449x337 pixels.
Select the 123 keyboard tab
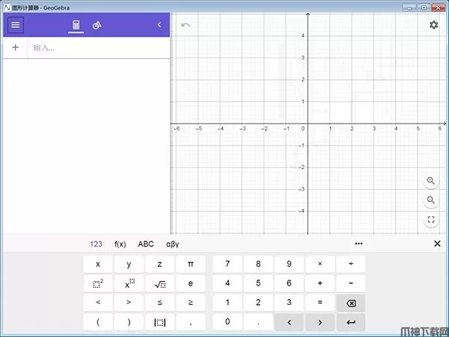[96, 244]
